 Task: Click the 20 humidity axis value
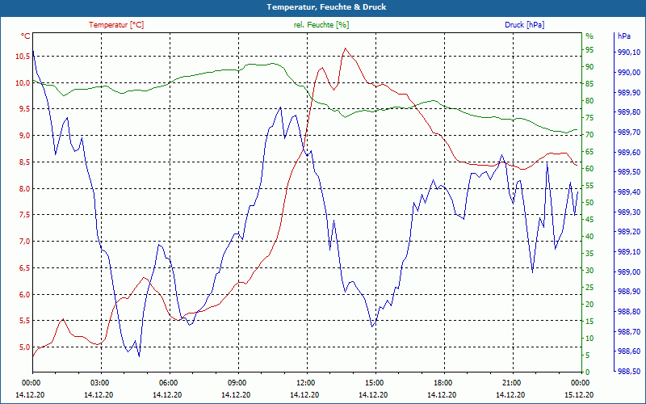589,305
